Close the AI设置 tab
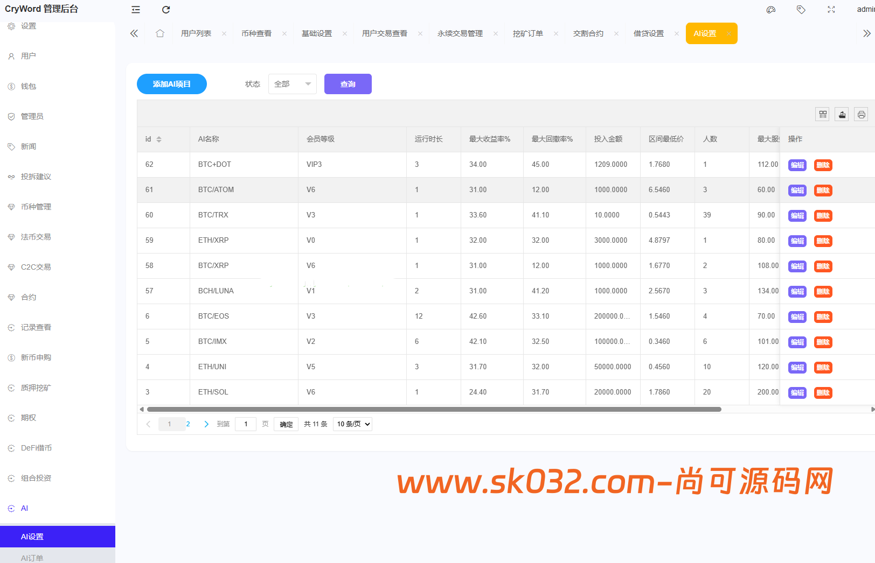Image resolution: width=875 pixels, height=563 pixels. point(728,33)
